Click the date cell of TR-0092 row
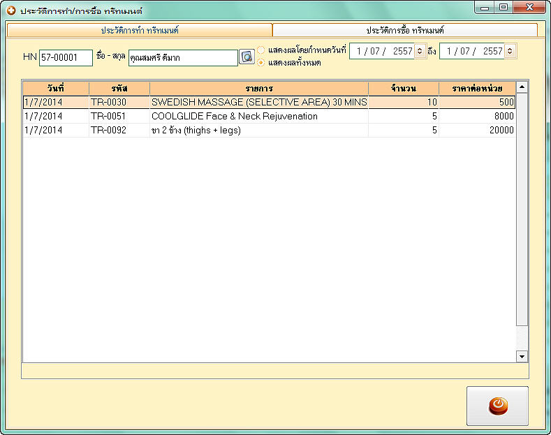The image size is (551, 435). tap(56, 131)
